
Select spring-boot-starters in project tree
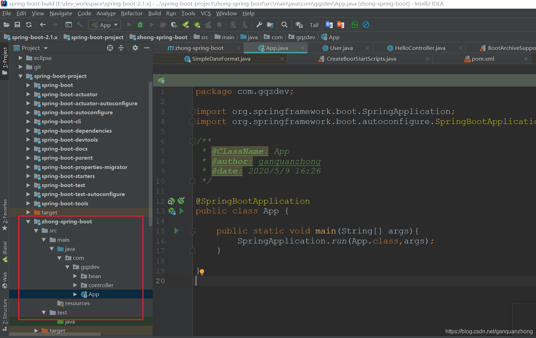(x=68, y=176)
